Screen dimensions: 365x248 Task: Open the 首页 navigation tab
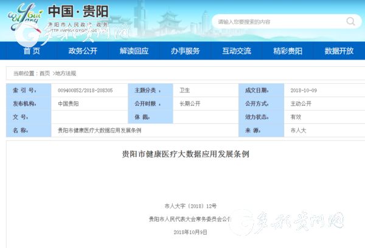point(32,50)
